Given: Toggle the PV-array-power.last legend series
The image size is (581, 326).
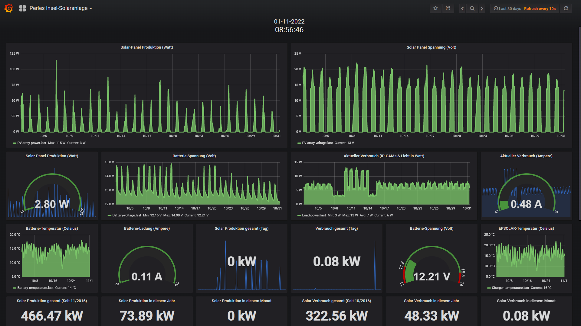Looking at the screenshot, I should [32, 143].
